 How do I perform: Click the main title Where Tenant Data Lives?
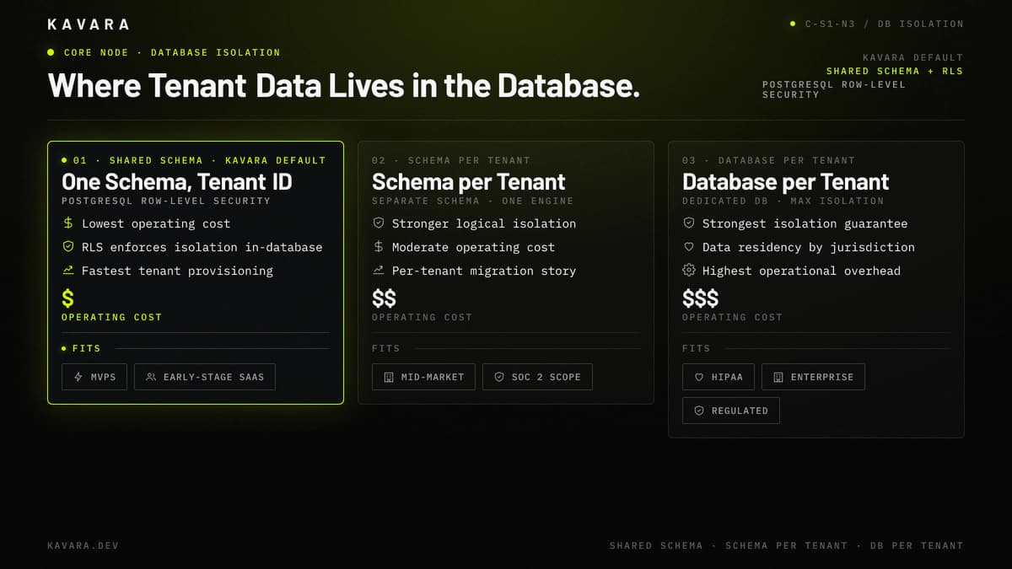tap(344, 85)
